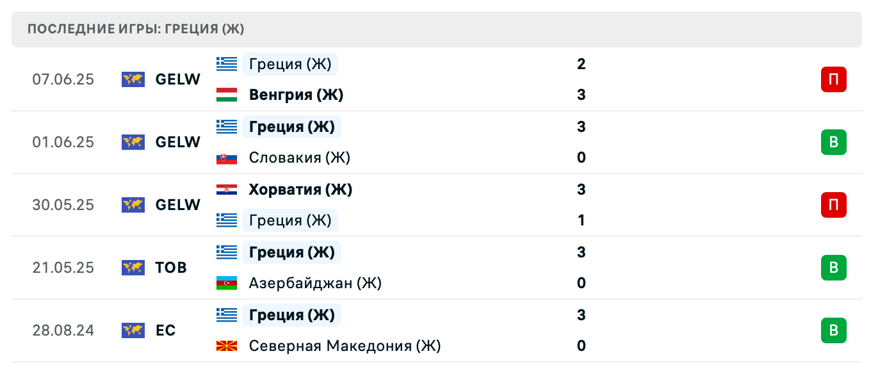Select the date 28.08.24 entry
This screenshot has width=871, height=374.
click(63, 330)
